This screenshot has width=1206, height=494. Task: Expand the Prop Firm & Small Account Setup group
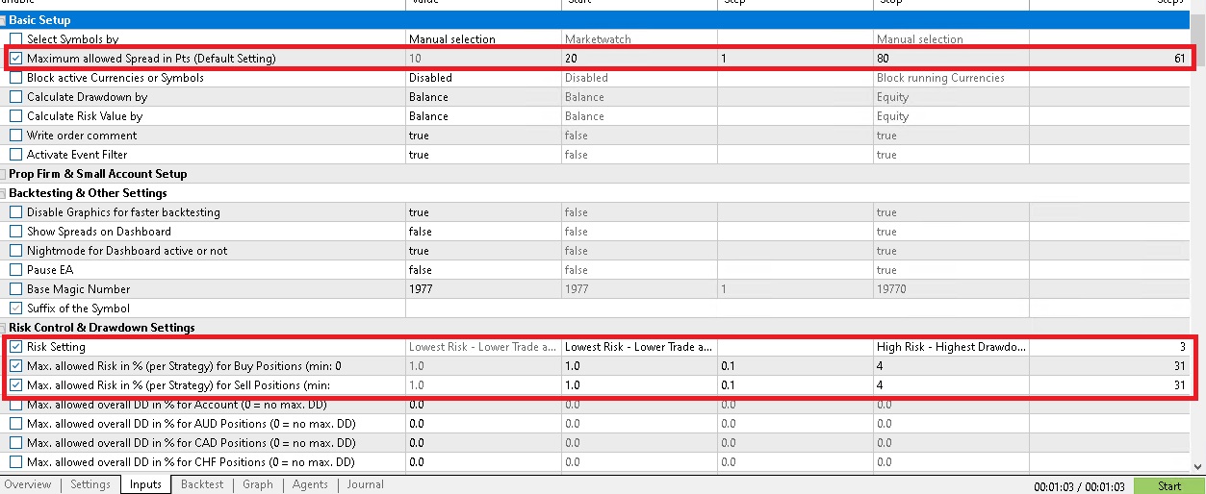point(4,174)
